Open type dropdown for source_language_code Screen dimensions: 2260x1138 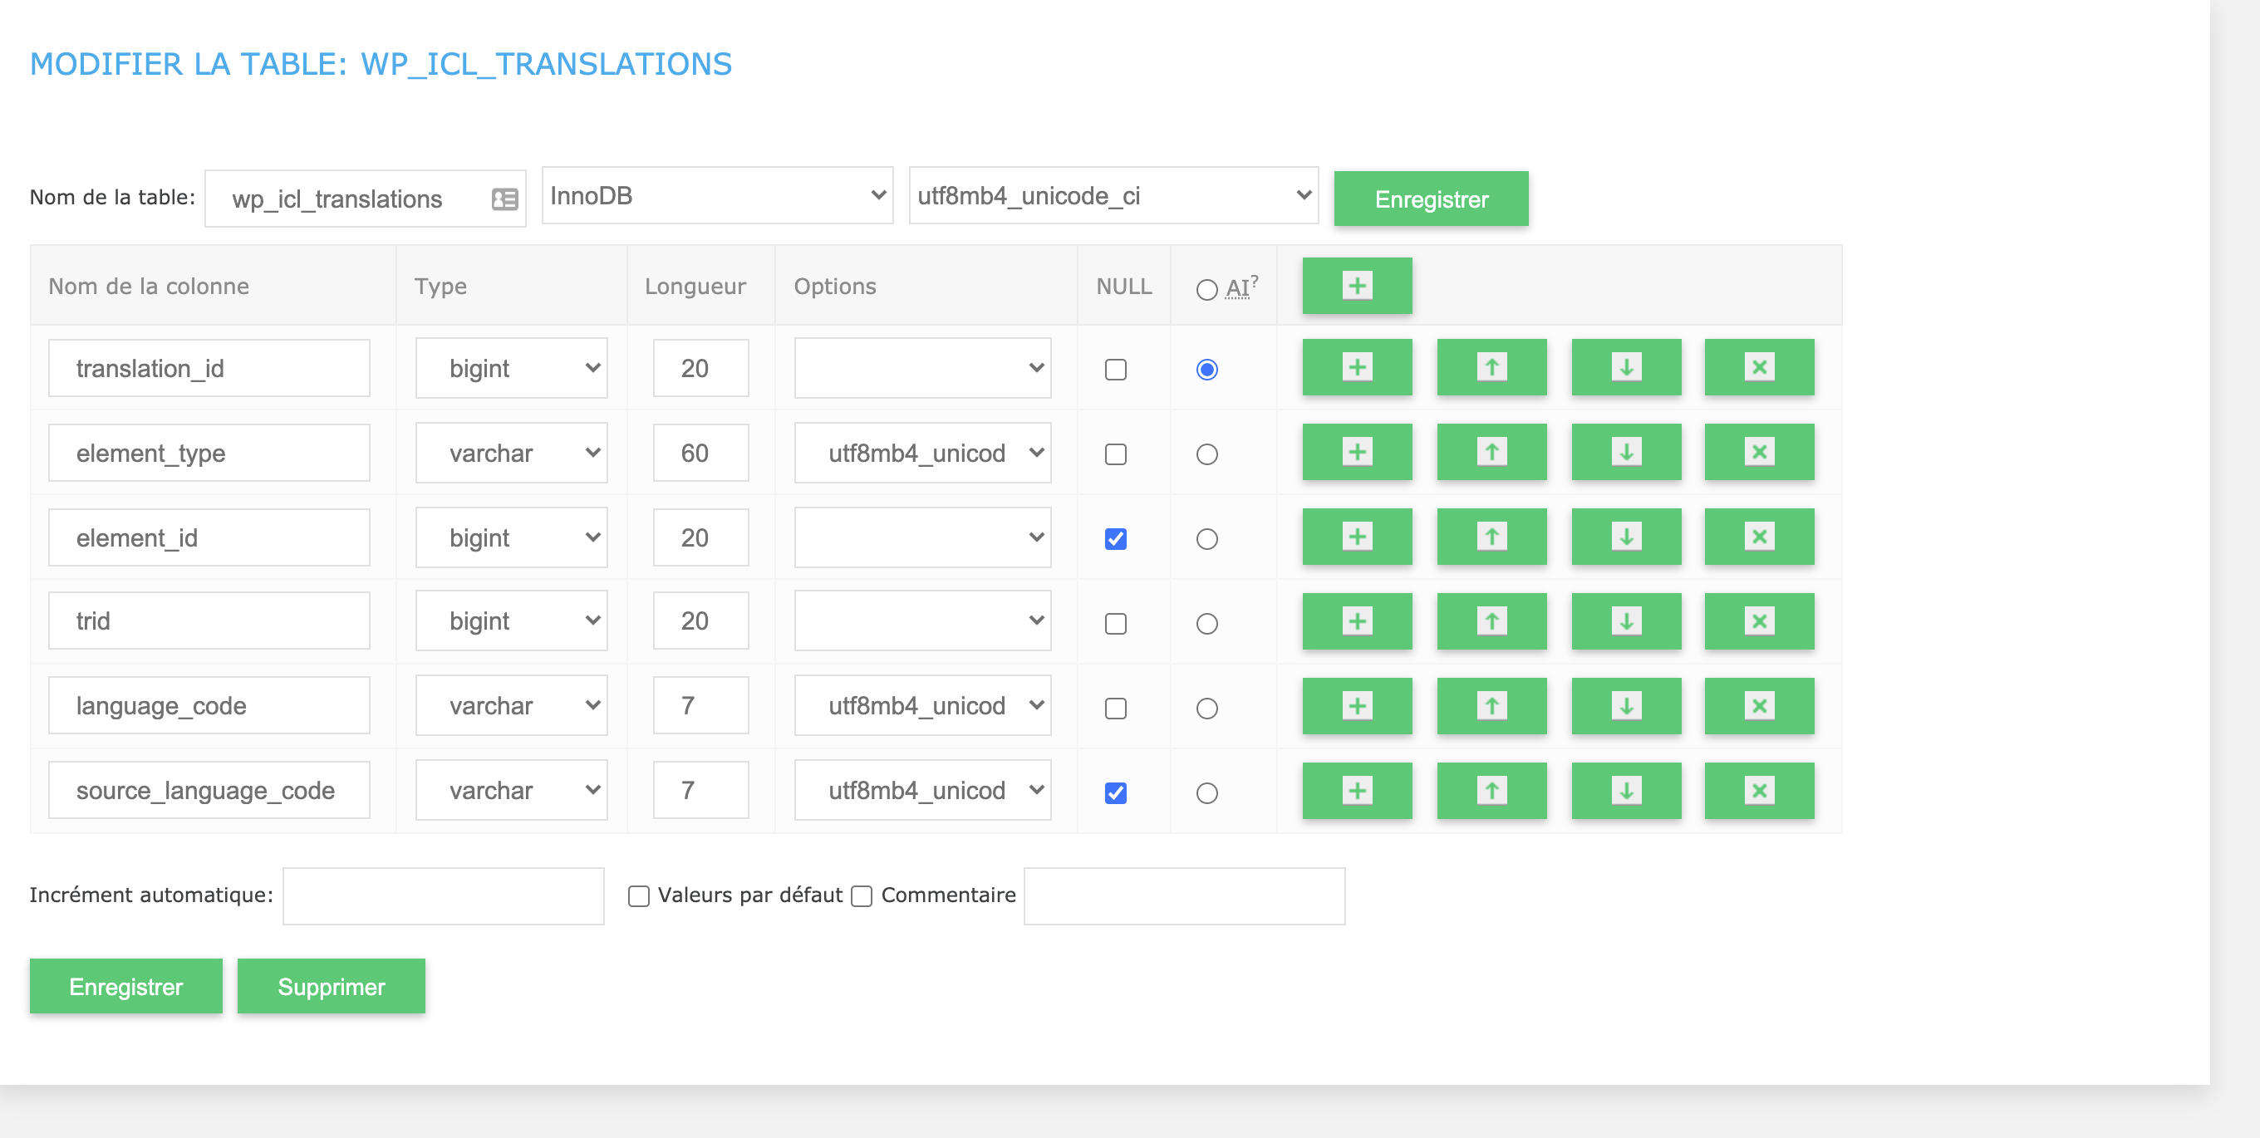point(512,791)
